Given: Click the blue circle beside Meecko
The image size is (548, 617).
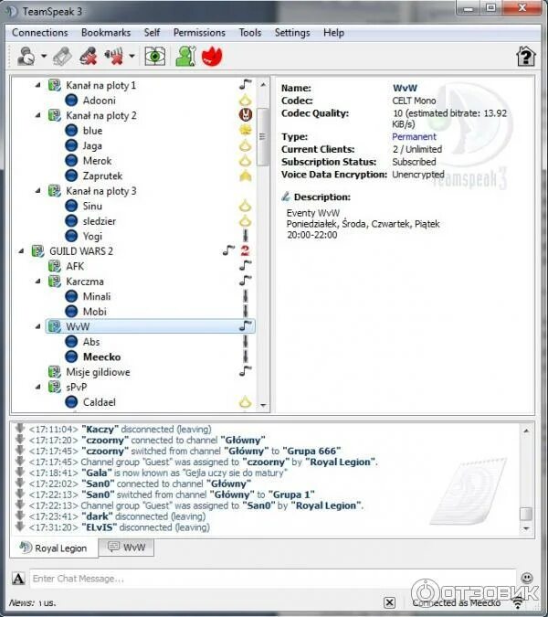Looking at the screenshot, I should (71, 356).
